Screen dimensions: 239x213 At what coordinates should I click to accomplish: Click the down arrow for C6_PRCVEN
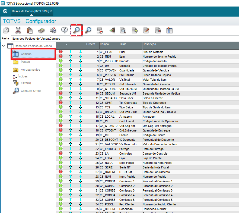coord(81,75)
